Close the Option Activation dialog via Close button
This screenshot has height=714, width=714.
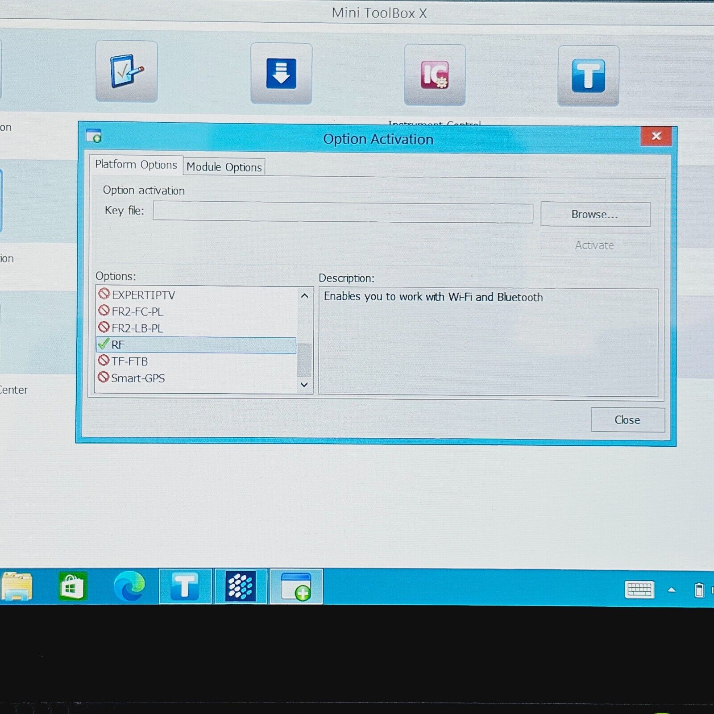(x=627, y=420)
